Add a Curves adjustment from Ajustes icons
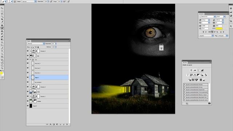Screen dimensions: 233x131 tap(198, 70)
